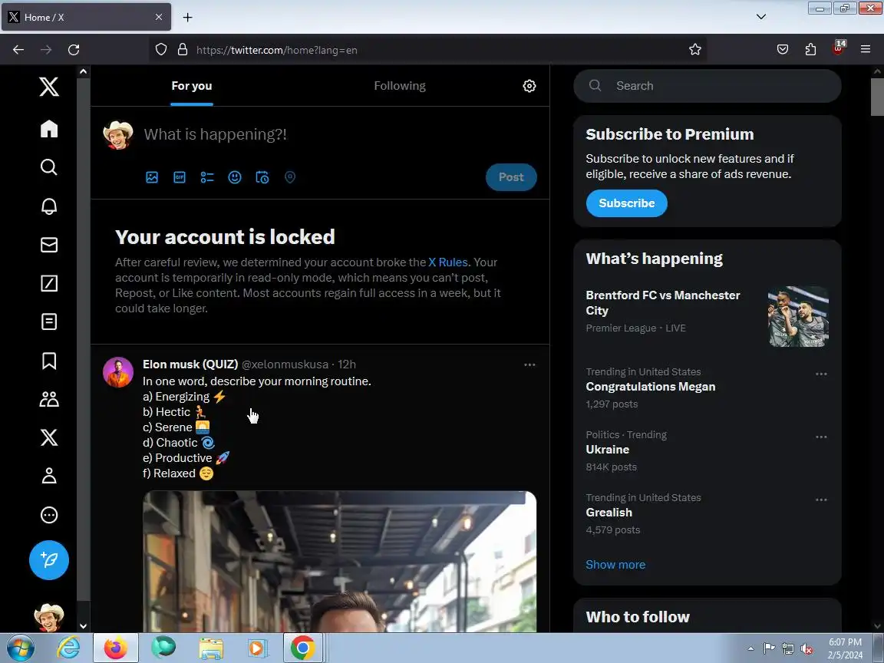Screen dimensions: 884x663
Task: Click the tracking protection shield icon
Action: [x=161, y=50]
